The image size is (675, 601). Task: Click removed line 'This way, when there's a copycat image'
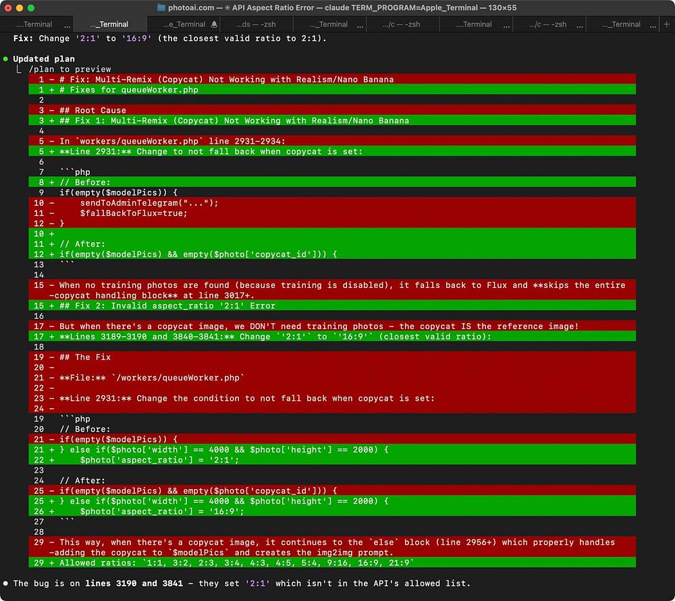332,547
